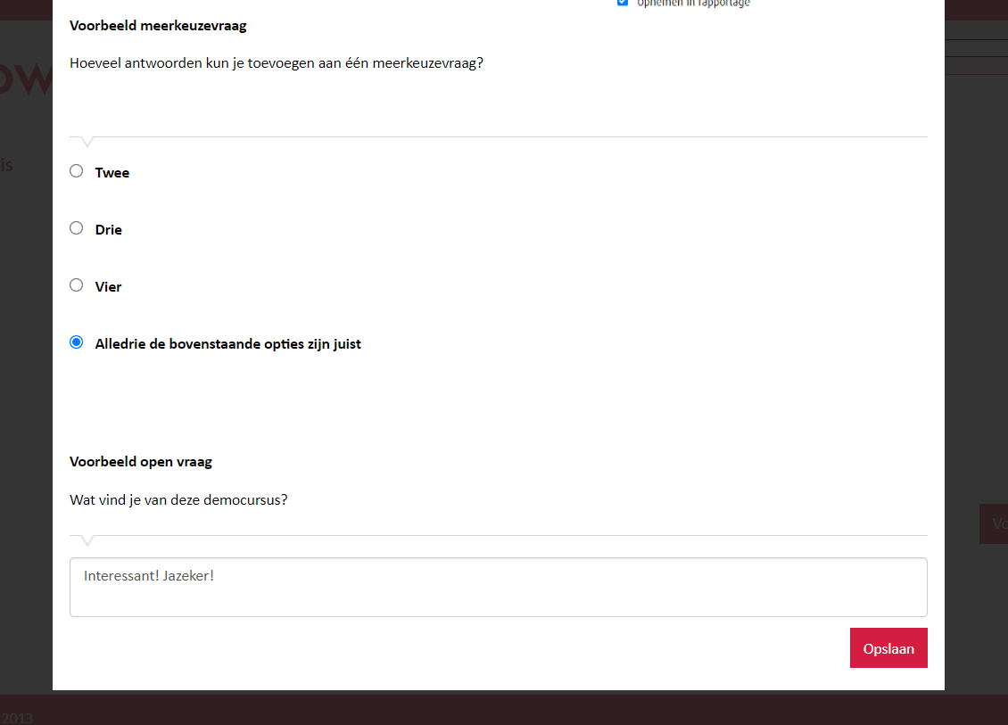The height and width of the screenshot is (725, 1008).
Task: Click the question "Hoeveel antwoorden kun je toevoegen"
Action: pyautogui.click(x=277, y=63)
